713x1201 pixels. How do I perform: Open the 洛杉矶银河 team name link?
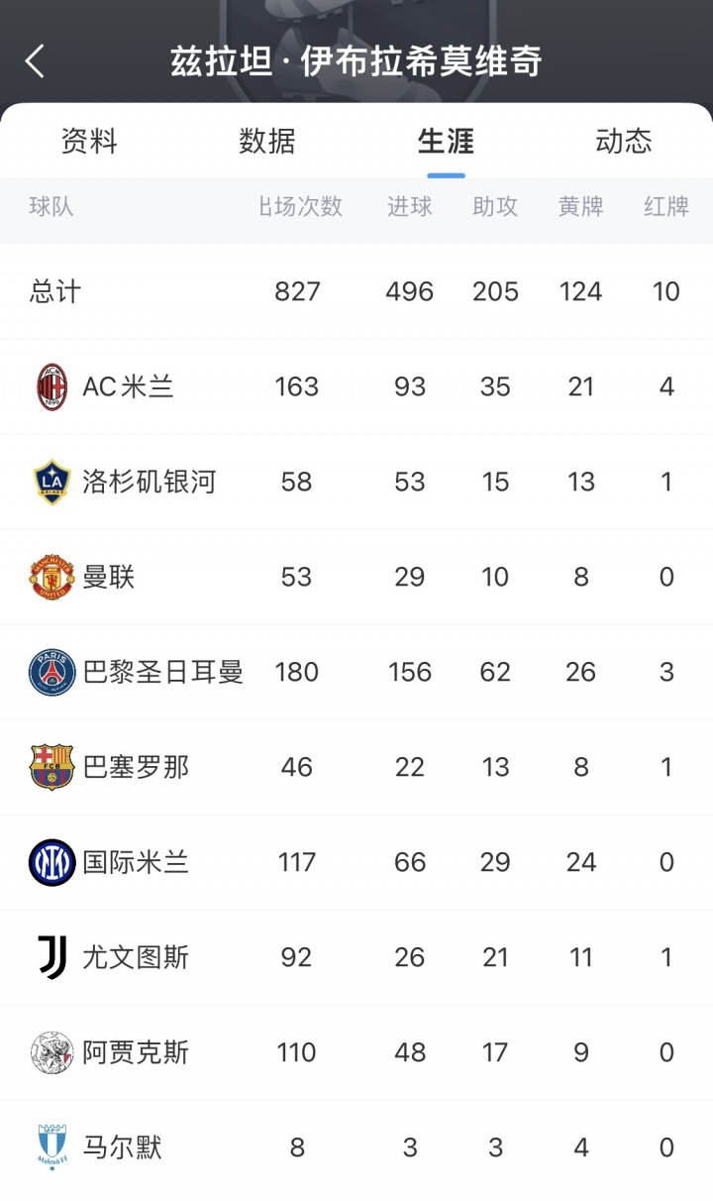coord(149,482)
